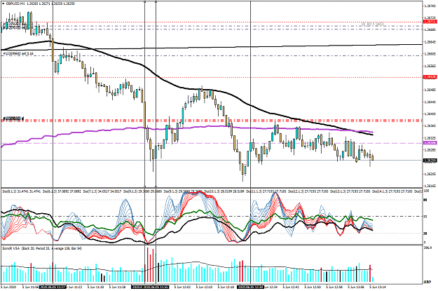Click 'Sto(10,1,3) 28.5199' indicator label
Image resolution: width=438 pixels, height=291 pixels.
pyautogui.click(x=218, y=191)
